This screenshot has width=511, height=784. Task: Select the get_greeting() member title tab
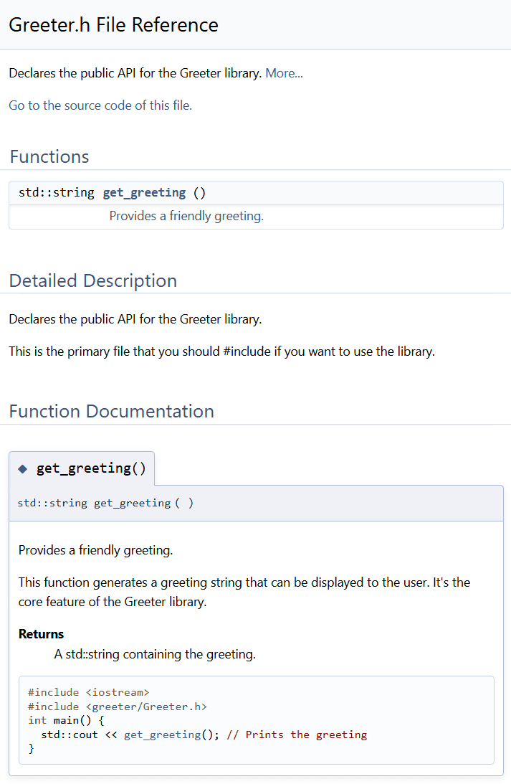(x=91, y=468)
